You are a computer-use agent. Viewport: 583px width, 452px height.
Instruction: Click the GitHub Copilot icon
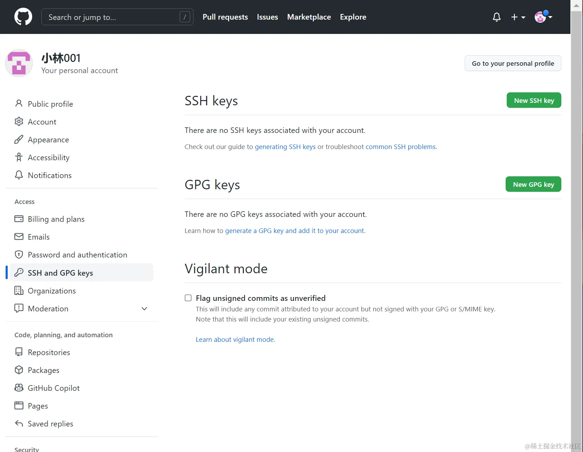click(19, 388)
